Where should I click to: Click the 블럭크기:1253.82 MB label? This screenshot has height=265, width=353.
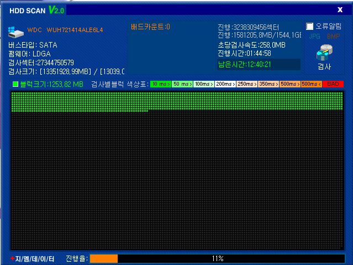click(52, 84)
